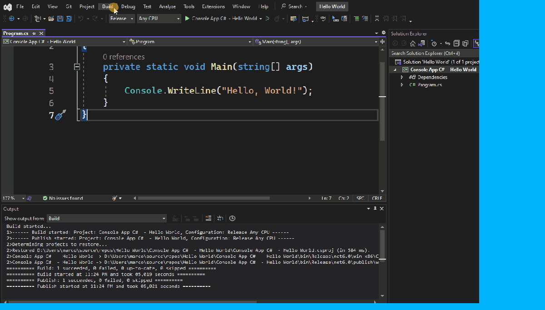Sync with Active Document icon
This screenshot has width=545, height=310.
click(x=447, y=44)
